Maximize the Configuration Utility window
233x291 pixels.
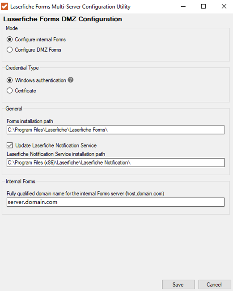coord(203,6)
